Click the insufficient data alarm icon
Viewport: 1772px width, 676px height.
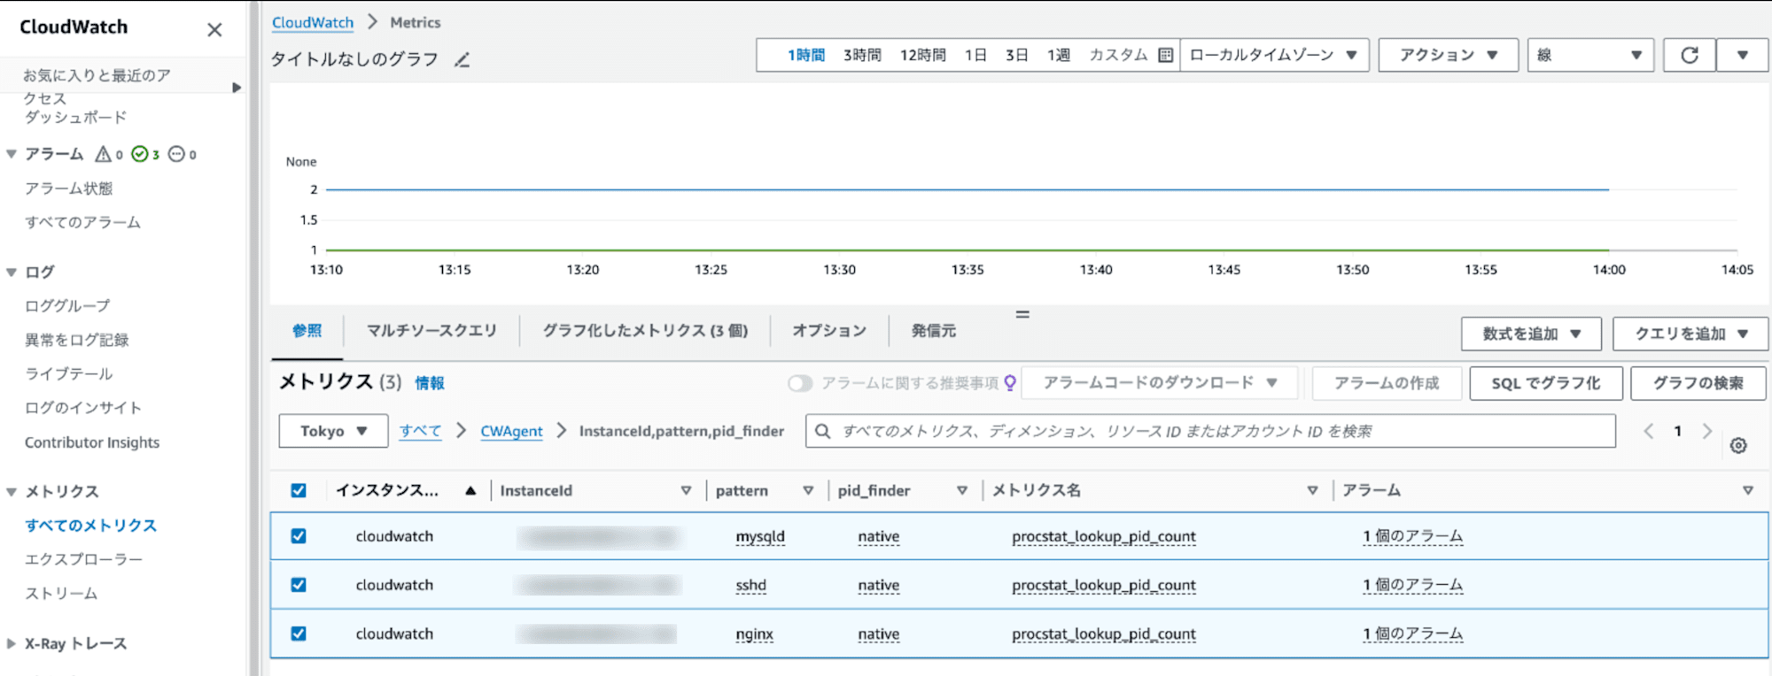tap(176, 154)
